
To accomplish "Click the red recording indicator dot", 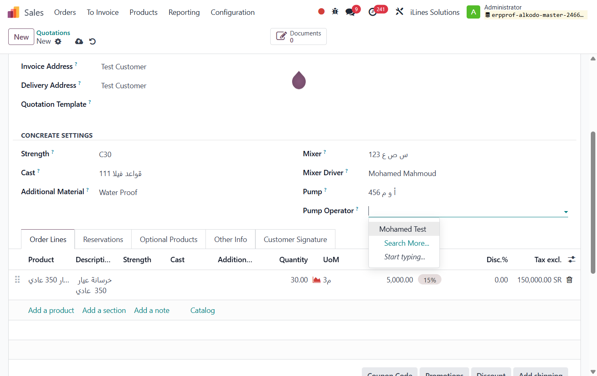I will click(x=321, y=12).
